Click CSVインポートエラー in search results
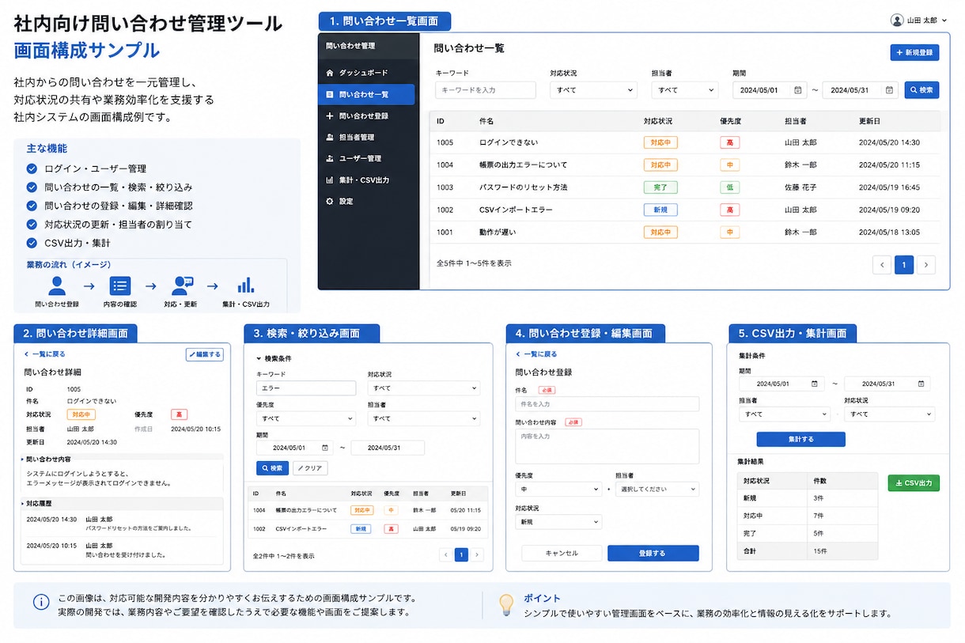The width and height of the screenshot is (965, 643). [x=301, y=528]
